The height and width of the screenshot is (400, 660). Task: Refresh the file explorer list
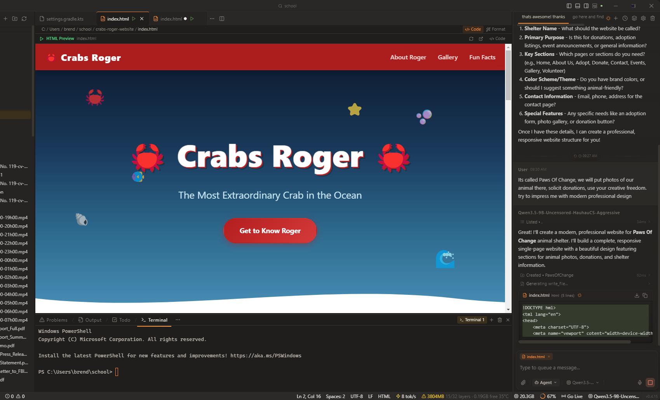24,19
